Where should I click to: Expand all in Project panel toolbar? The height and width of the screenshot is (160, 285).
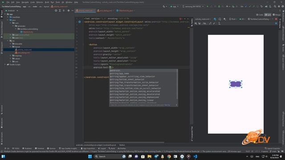coord(60,11)
